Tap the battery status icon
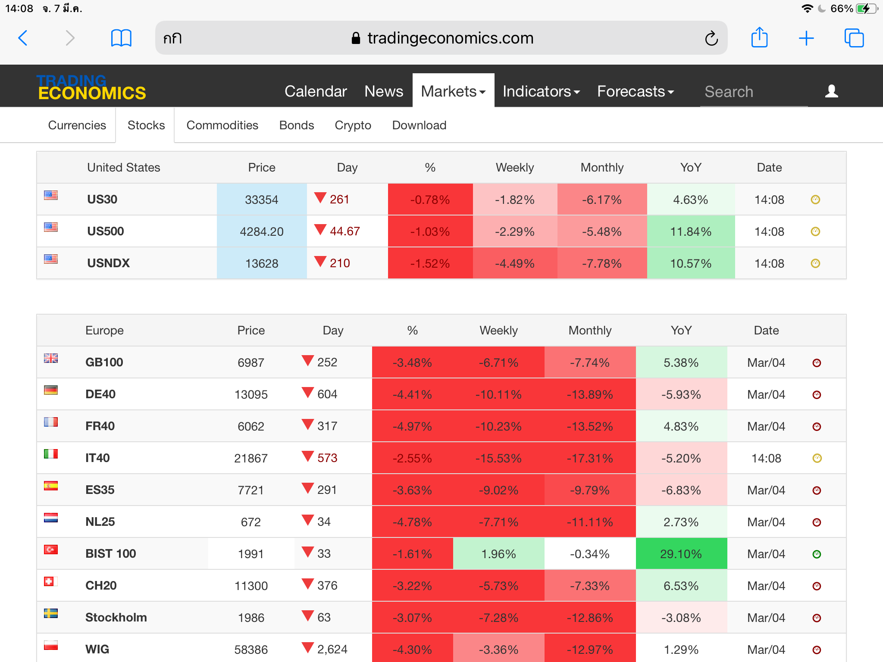The width and height of the screenshot is (883, 662). point(867,9)
